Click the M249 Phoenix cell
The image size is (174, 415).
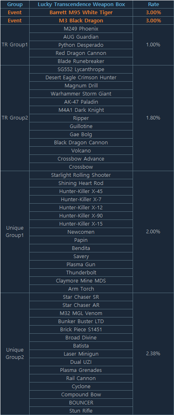coord(81,28)
